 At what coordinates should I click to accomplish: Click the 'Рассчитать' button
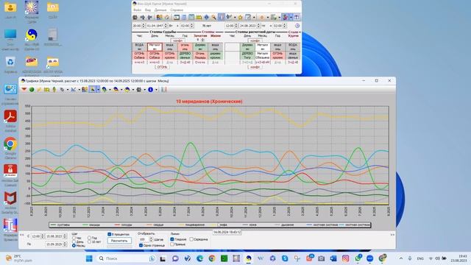coord(119,241)
